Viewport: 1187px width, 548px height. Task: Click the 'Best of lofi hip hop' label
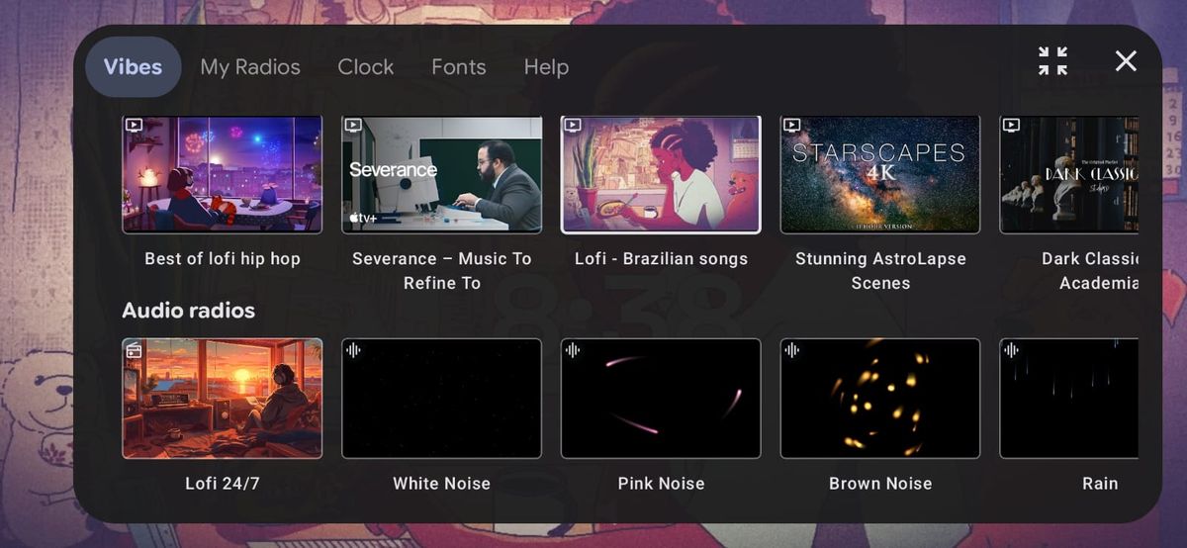pyautogui.click(x=223, y=259)
